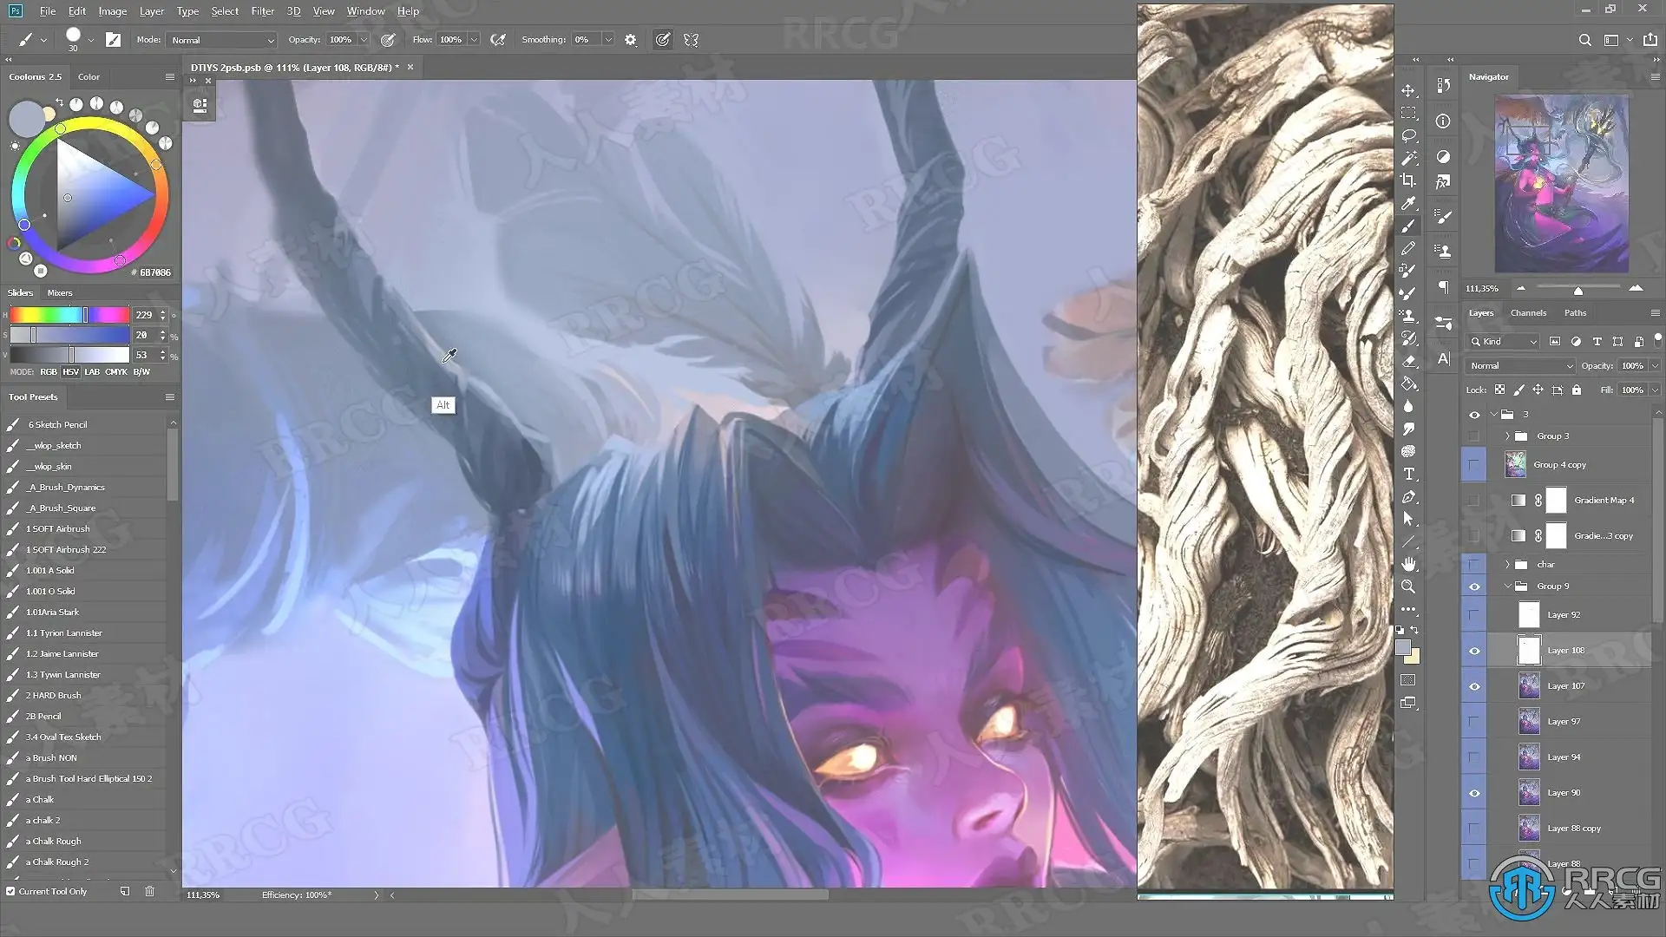Select the Hand tool
The width and height of the screenshot is (1666, 937).
point(1408,564)
